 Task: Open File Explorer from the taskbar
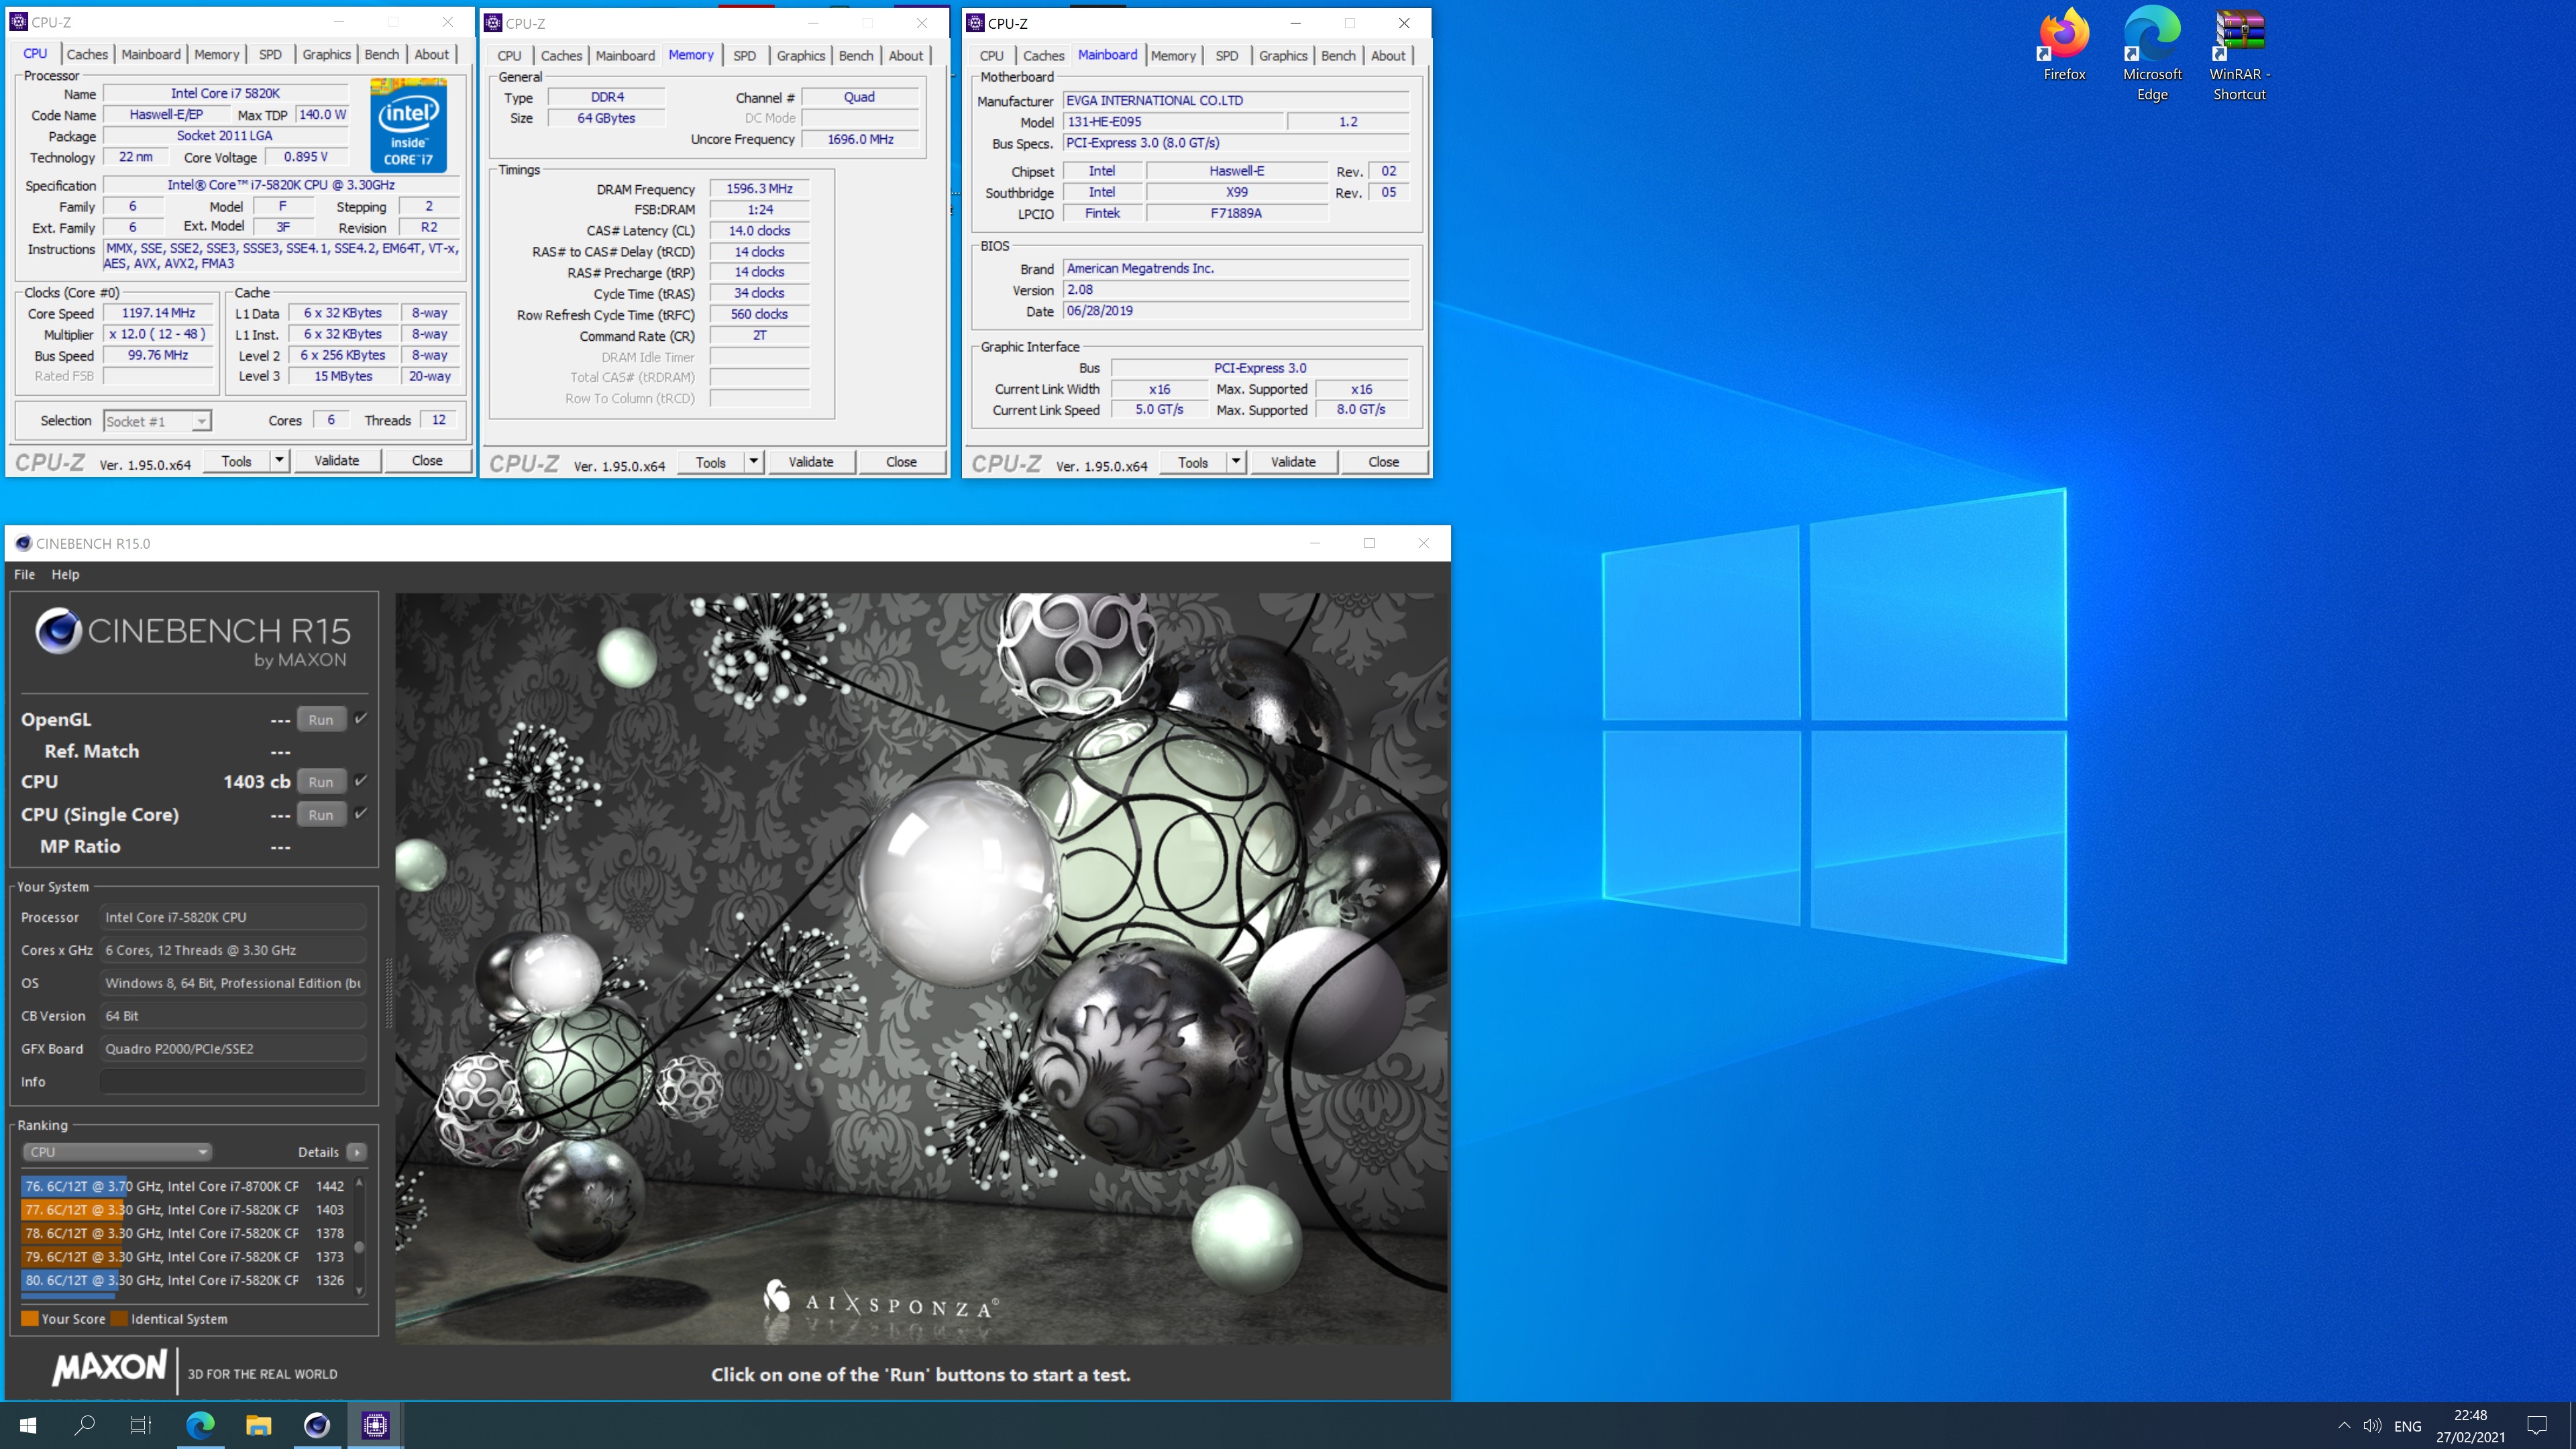258,1425
